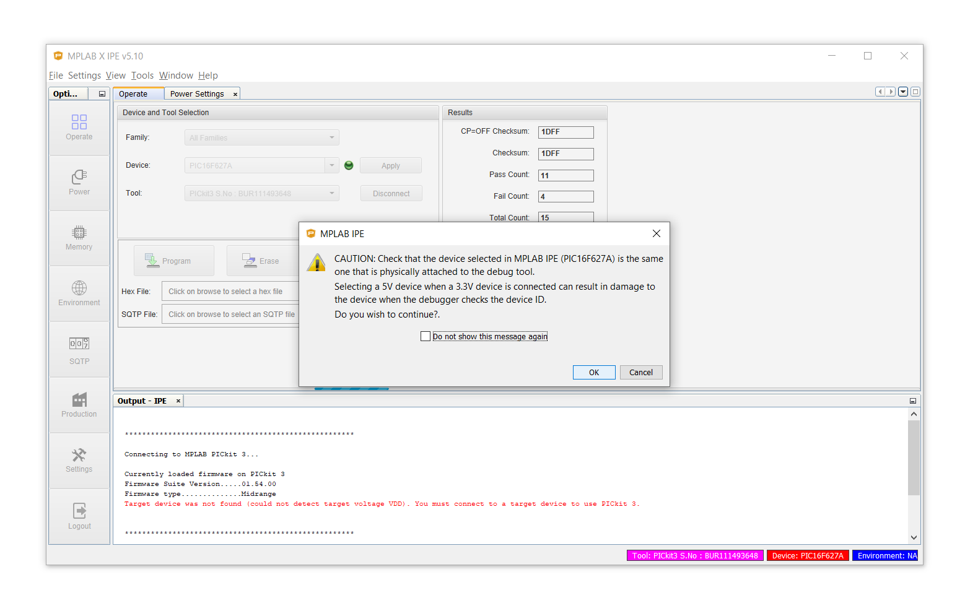This screenshot has height=603, width=965.
Task: Expand the Family dropdown
Action: click(x=331, y=137)
